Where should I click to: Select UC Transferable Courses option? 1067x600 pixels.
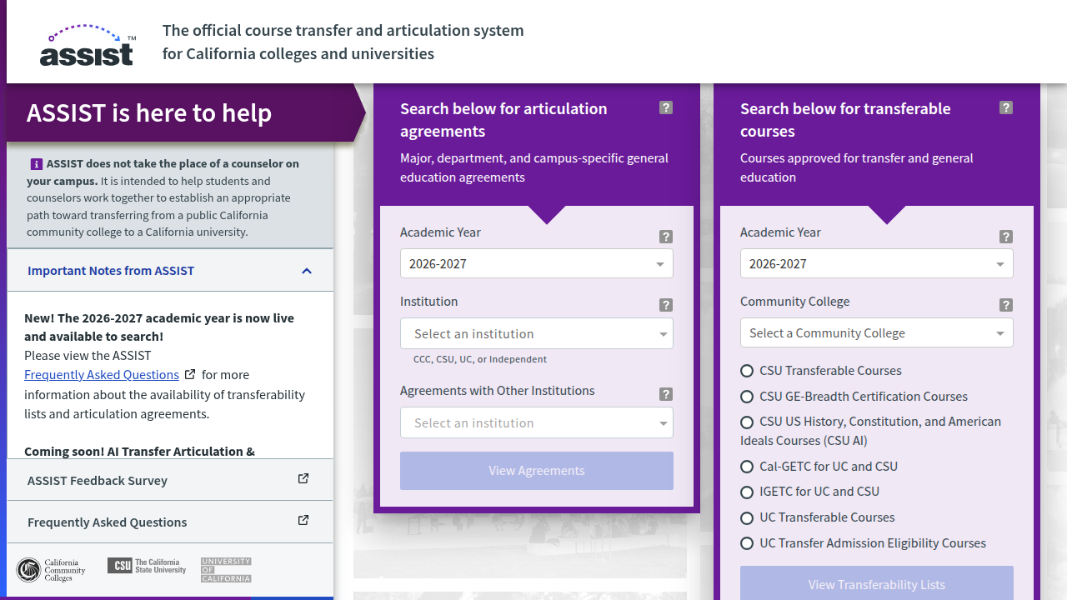[x=747, y=517]
